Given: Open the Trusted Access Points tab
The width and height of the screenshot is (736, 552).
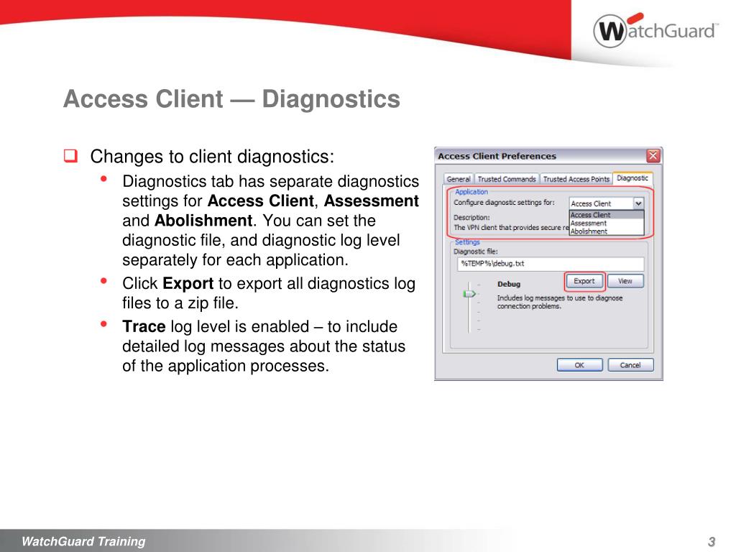Looking at the screenshot, I should pyautogui.click(x=576, y=179).
